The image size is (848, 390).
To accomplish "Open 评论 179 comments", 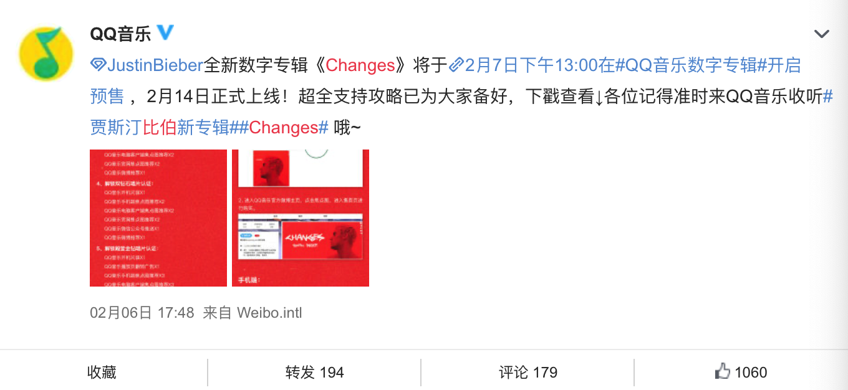I will (x=528, y=373).
